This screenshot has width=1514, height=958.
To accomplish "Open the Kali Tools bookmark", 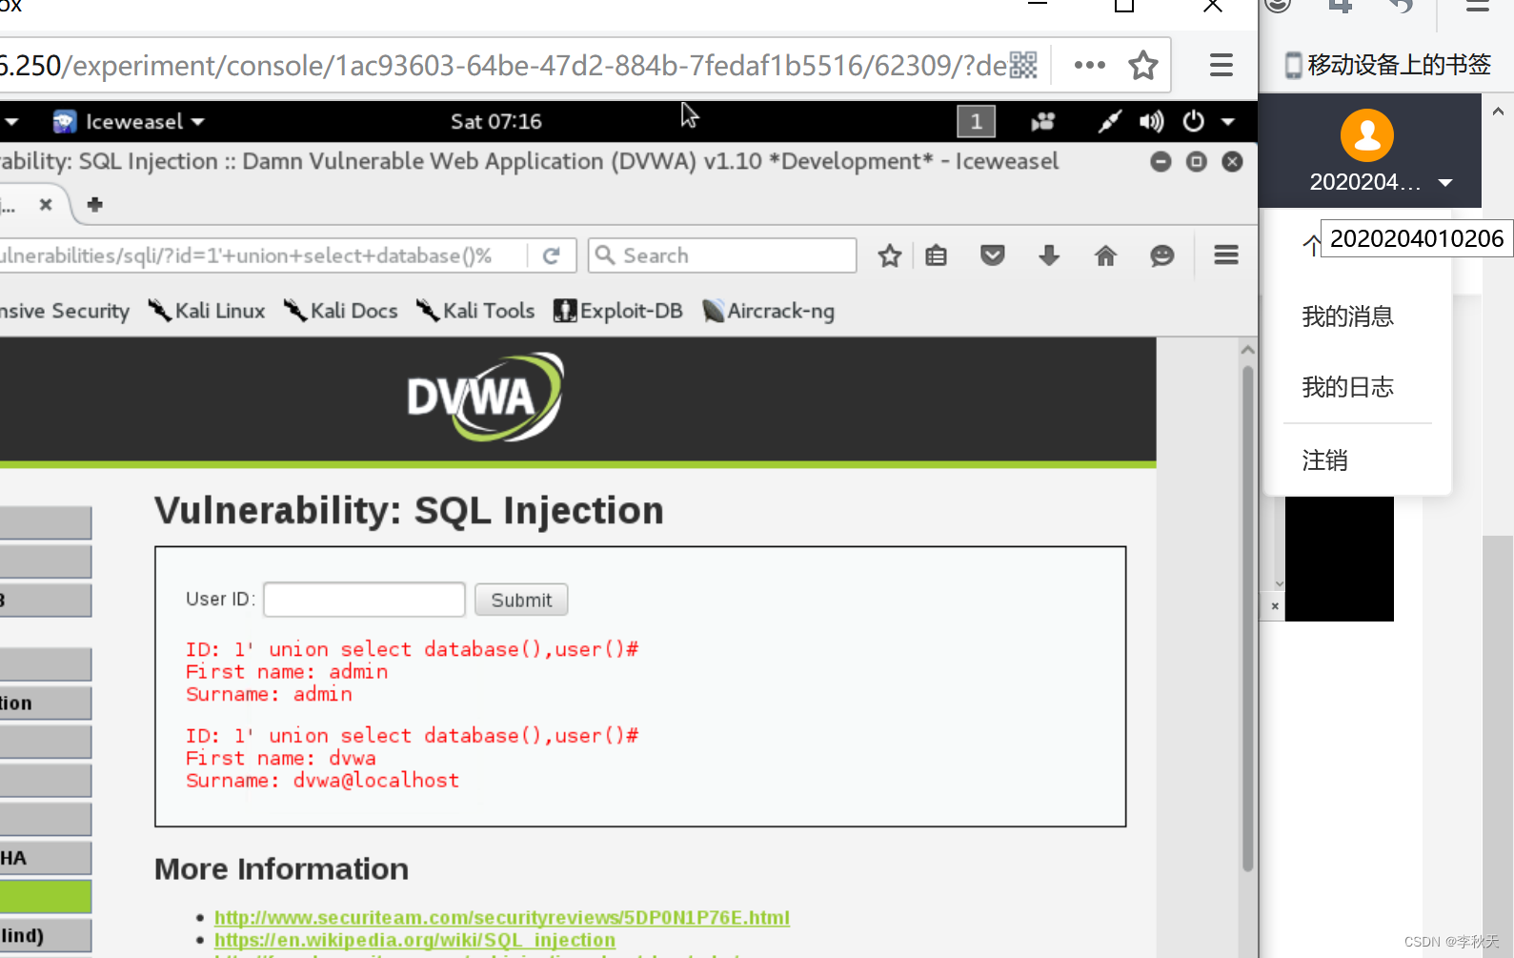I will coord(475,311).
